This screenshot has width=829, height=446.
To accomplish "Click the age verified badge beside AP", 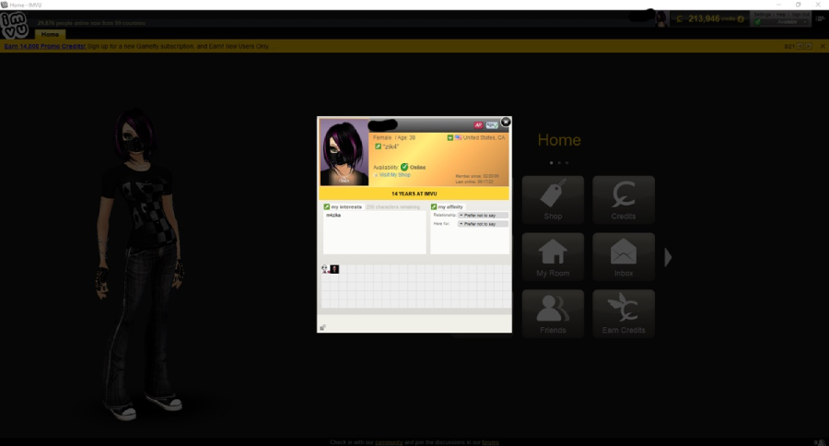I will (x=492, y=125).
